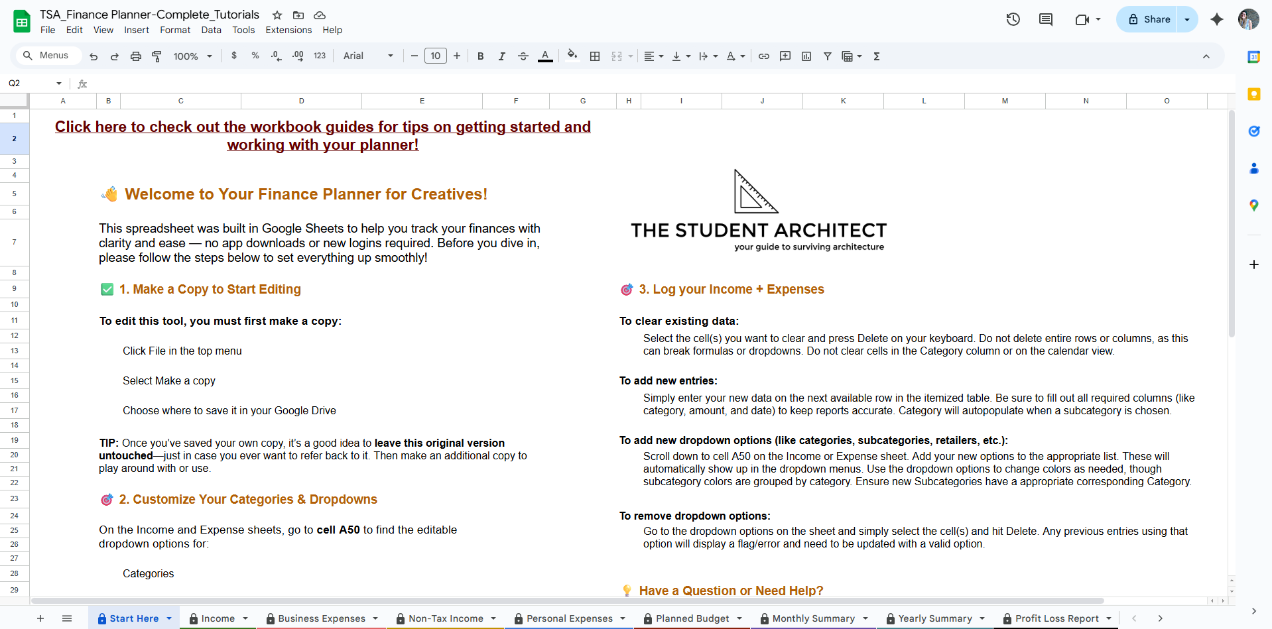1272x629 pixels.
Task: Collapse the toolbar with the chevron
Action: click(x=1206, y=56)
